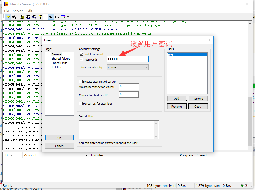Viewport: 255px width, 190px height.
Task: Click the OK button
Action: pyautogui.click(x=59, y=138)
